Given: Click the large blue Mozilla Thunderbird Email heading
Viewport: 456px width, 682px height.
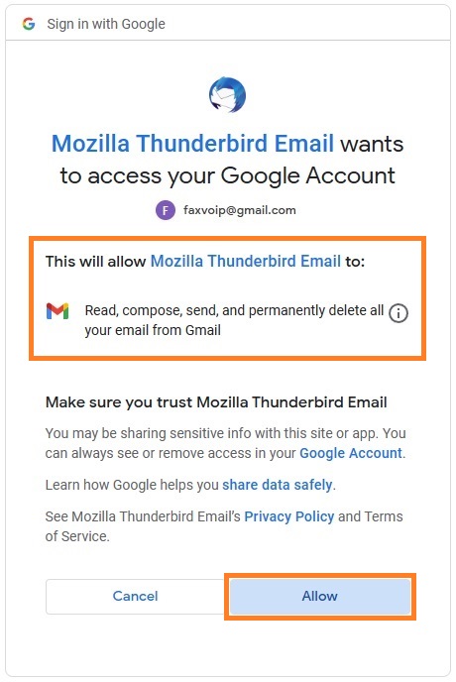Looking at the screenshot, I should point(192,144).
